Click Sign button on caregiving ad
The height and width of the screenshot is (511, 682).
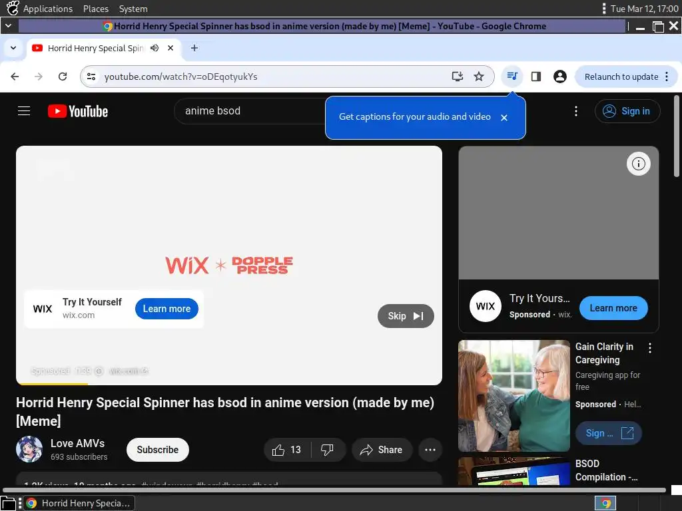pos(609,433)
